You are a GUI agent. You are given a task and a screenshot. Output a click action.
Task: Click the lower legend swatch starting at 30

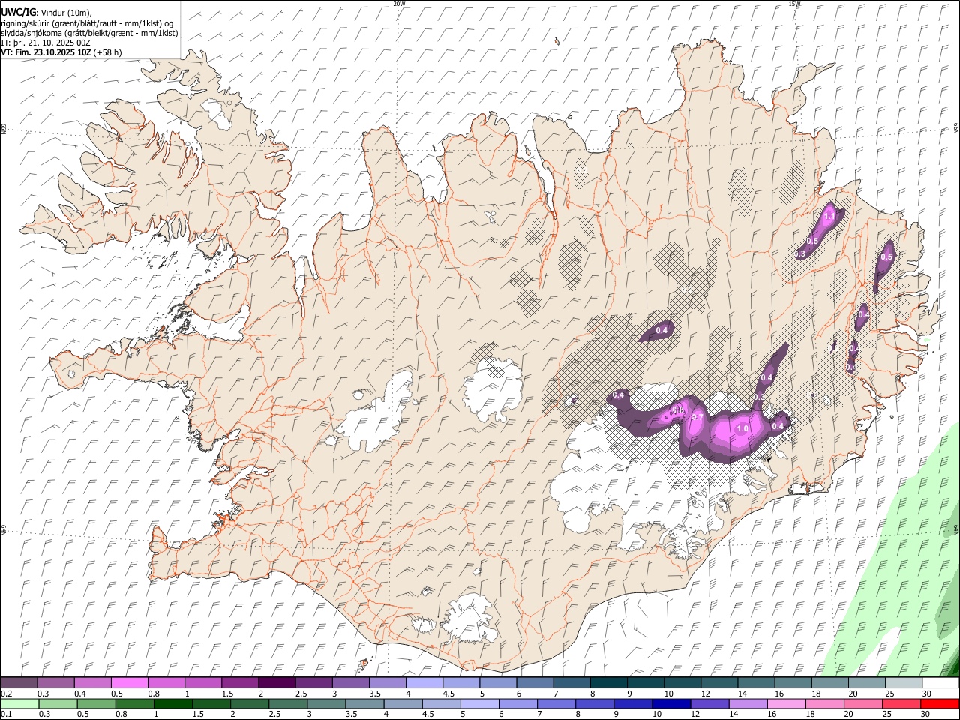point(940,703)
